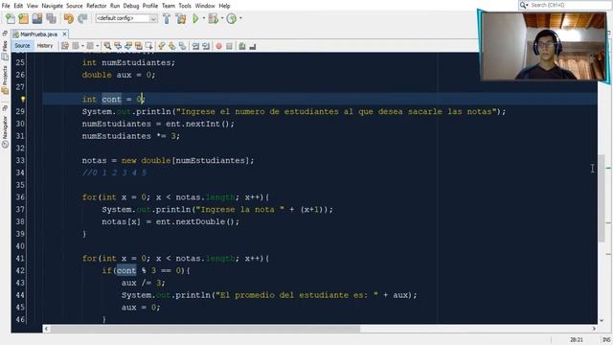This screenshot has width=613, height=345.
Task: Click the horizontal scrollbar right arrow
Action: pos(594,329)
